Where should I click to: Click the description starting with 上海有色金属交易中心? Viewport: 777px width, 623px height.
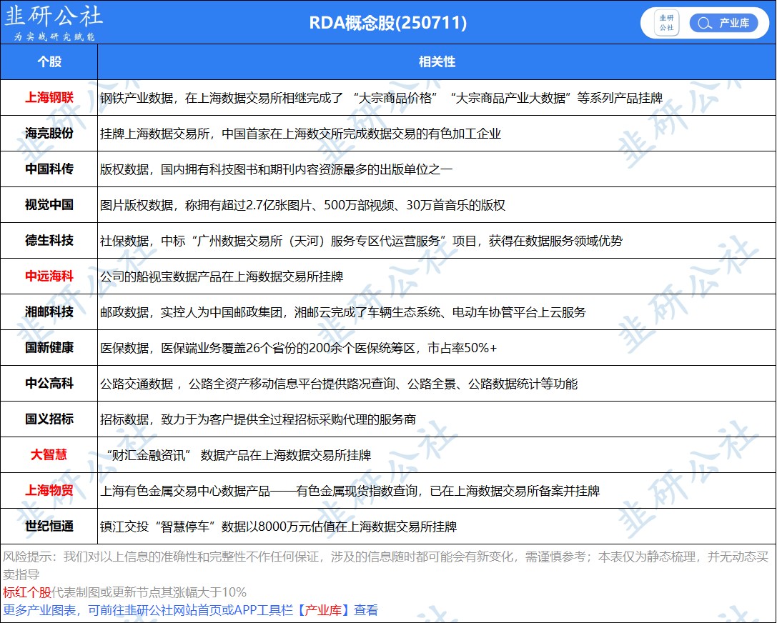coord(350,491)
